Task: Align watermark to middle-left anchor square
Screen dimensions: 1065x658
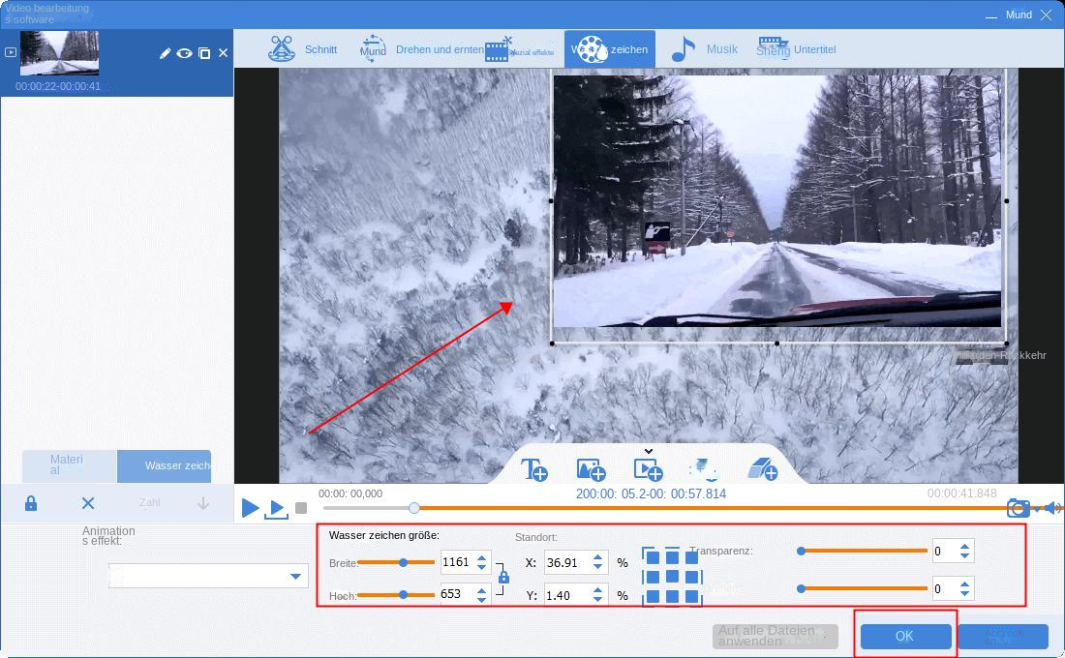Action: point(653,577)
